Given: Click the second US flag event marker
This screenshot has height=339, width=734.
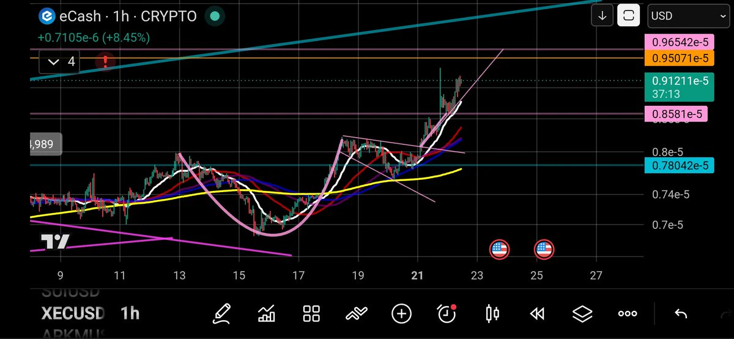Looking at the screenshot, I should click(x=544, y=249).
